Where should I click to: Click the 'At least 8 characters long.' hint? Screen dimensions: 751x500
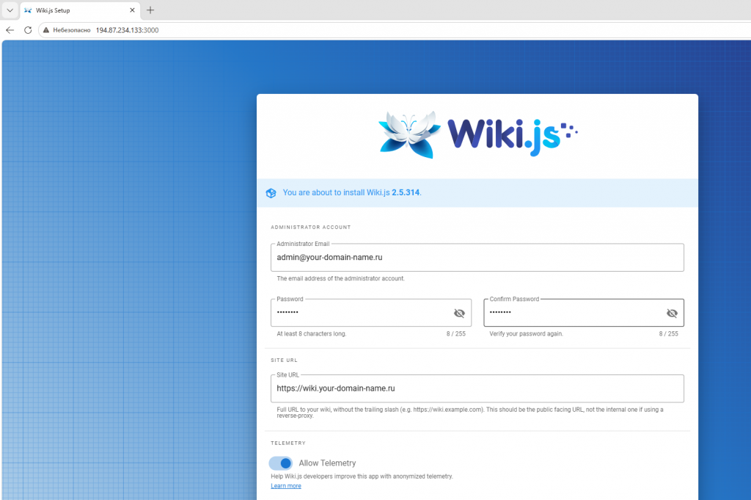(x=311, y=333)
